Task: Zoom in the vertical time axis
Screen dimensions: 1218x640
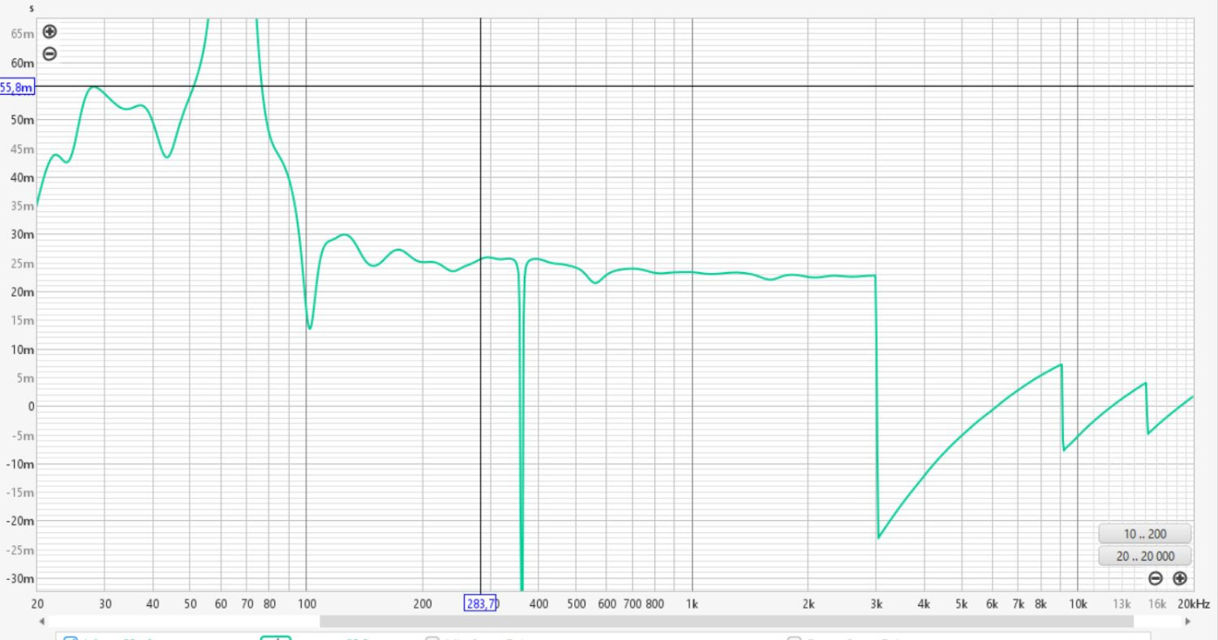Action: [x=50, y=31]
